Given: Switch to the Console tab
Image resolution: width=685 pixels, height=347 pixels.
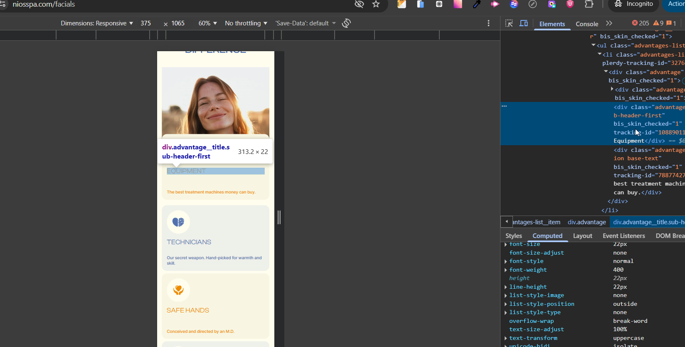Looking at the screenshot, I should coord(586,24).
